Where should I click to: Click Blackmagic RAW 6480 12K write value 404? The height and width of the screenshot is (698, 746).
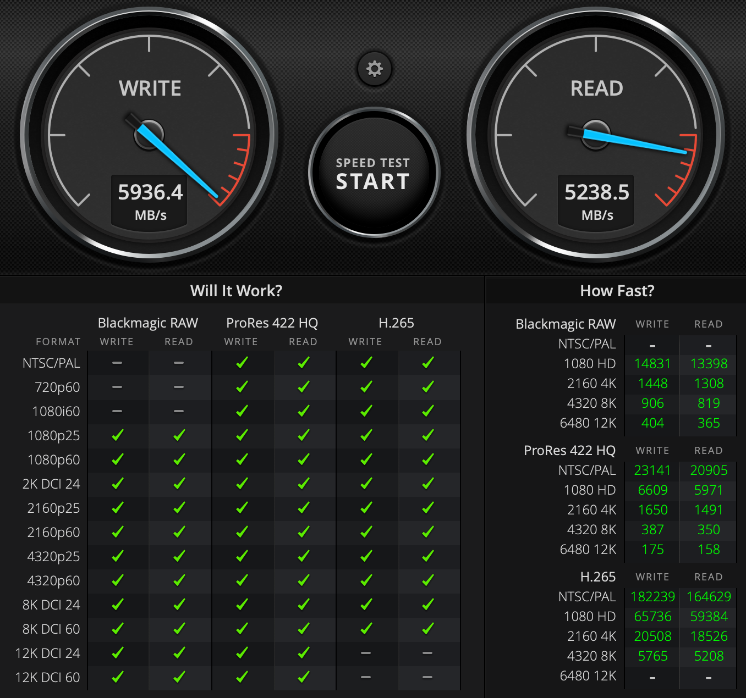click(652, 423)
